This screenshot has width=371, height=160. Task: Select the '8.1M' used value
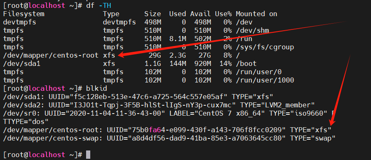click(x=178, y=39)
